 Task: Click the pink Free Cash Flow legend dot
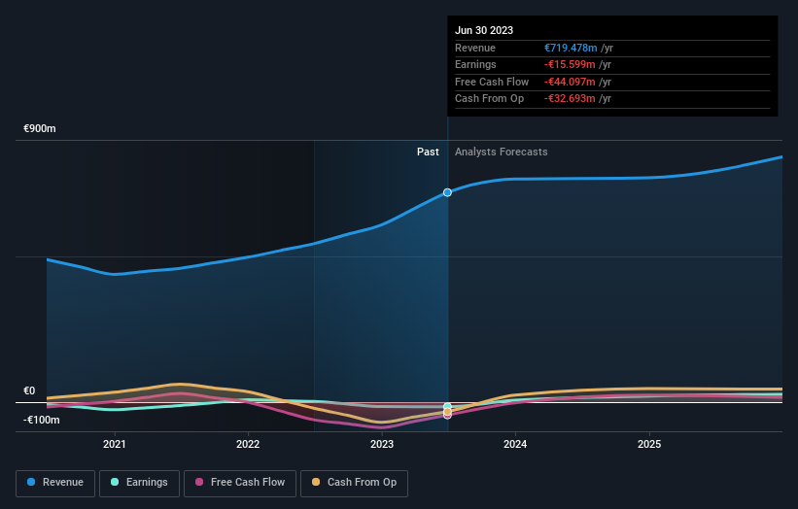(199, 482)
